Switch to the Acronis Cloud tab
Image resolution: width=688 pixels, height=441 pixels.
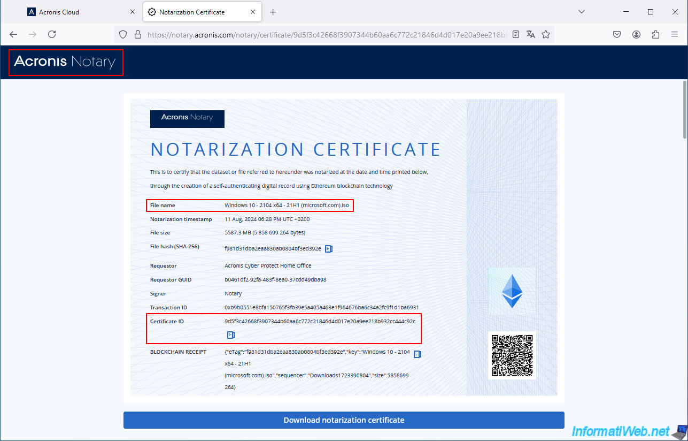coord(82,12)
